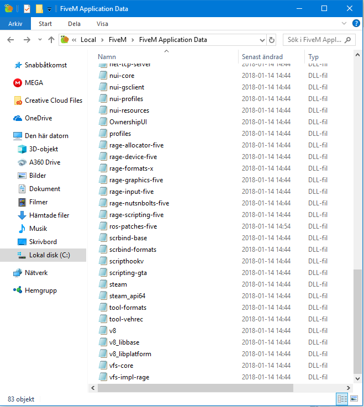The height and width of the screenshot is (407, 364).
Task: Select the vfs-impl-rage file icon
Action: pyautogui.click(x=103, y=377)
